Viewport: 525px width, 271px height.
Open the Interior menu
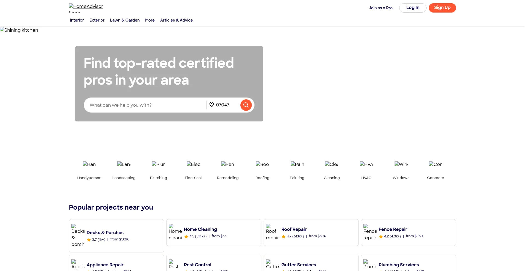click(77, 20)
